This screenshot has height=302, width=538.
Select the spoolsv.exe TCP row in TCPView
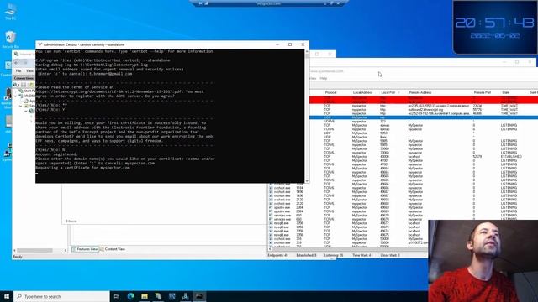(348, 207)
